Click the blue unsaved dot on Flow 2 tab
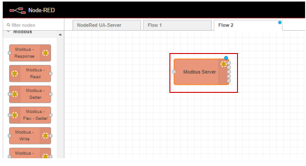Image resolution: width=306 pixels, height=166 pixels. tap(280, 23)
